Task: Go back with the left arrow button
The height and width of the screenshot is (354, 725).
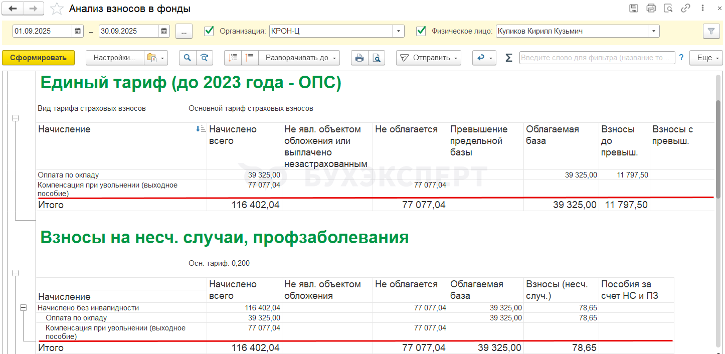Action: (13, 9)
